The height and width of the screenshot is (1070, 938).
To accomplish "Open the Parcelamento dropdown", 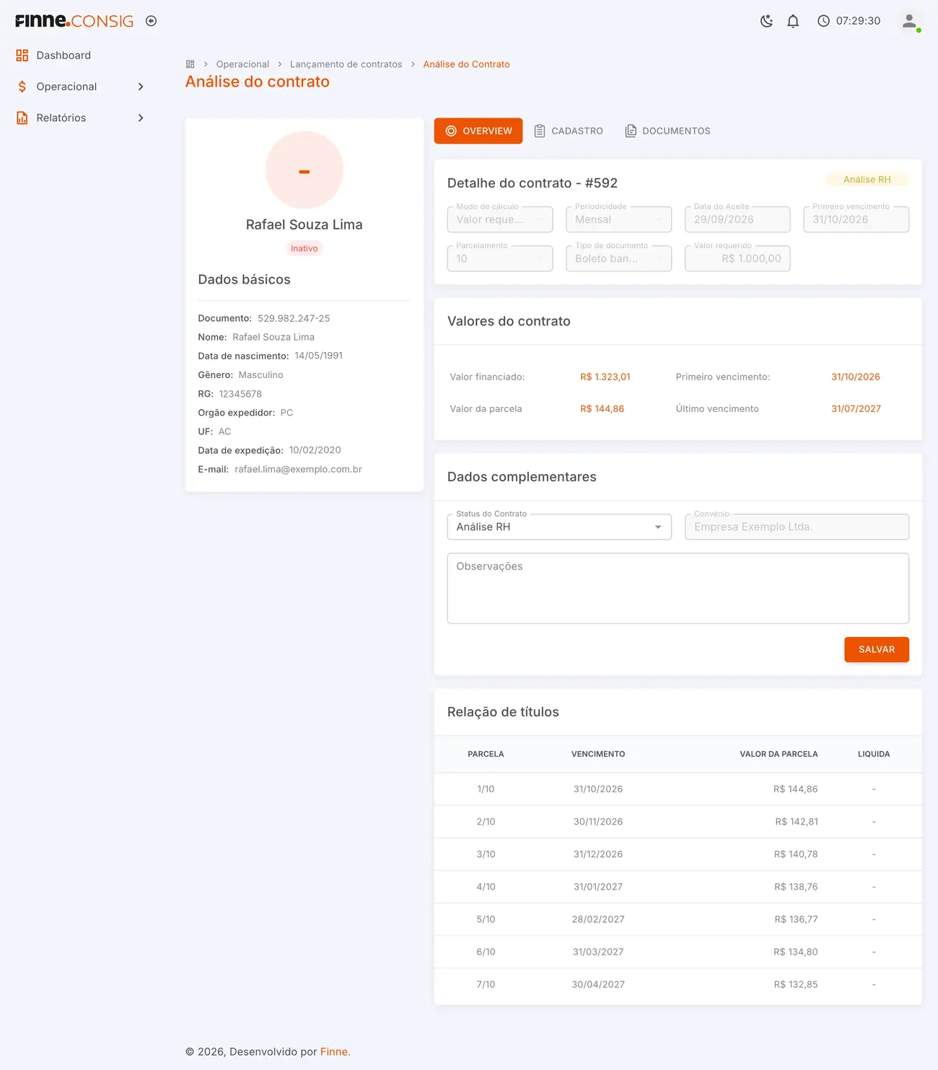I will (x=500, y=258).
